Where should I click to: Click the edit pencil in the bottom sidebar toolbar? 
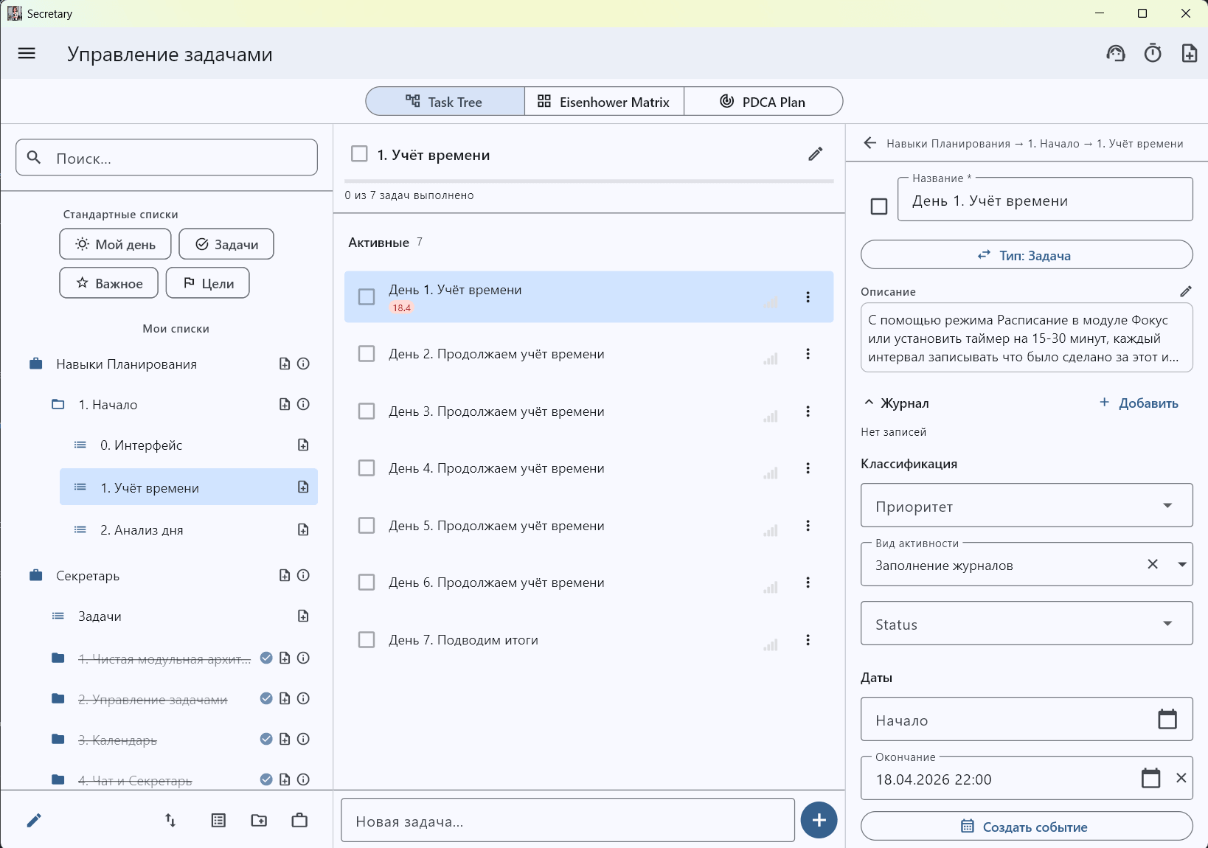[34, 821]
